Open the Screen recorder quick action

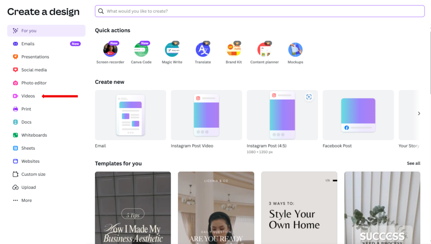point(110,50)
